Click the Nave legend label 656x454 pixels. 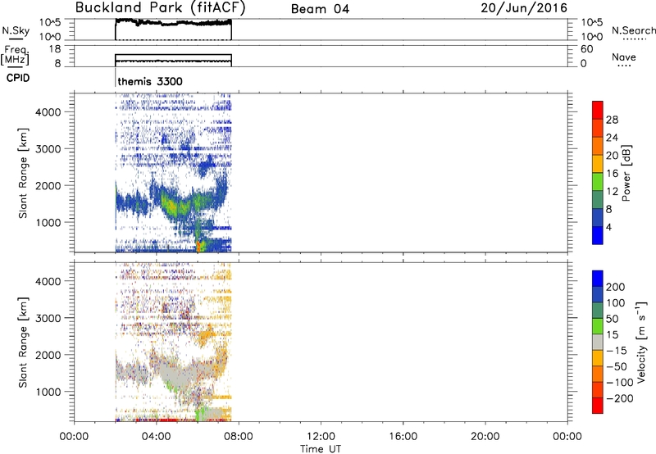tap(624, 57)
